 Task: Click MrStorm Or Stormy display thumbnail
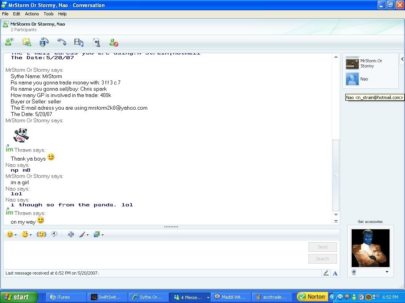point(352,63)
